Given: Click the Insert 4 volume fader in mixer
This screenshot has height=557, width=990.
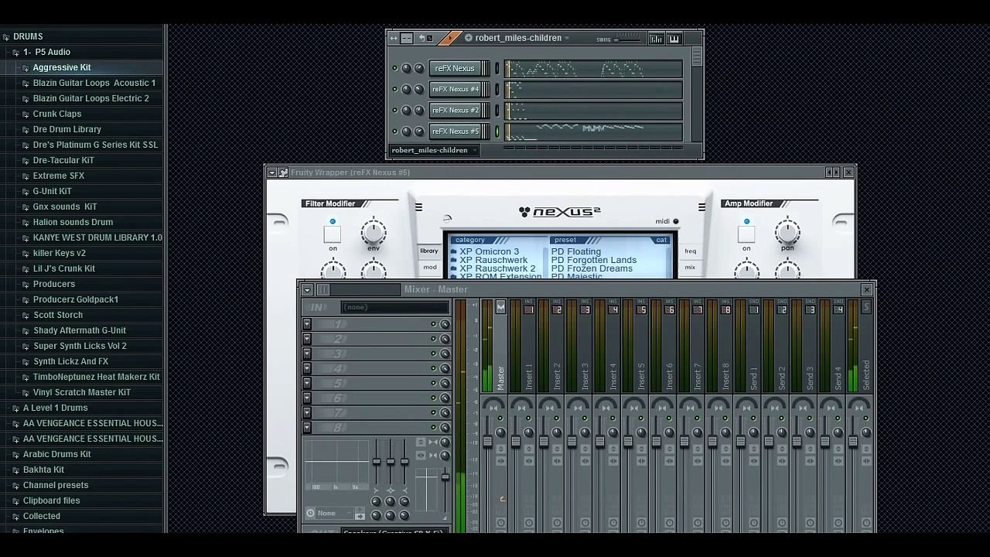Looking at the screenshot, I should pos(599,441).
